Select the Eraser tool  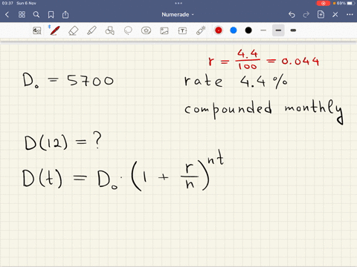(x=74, y=30)
